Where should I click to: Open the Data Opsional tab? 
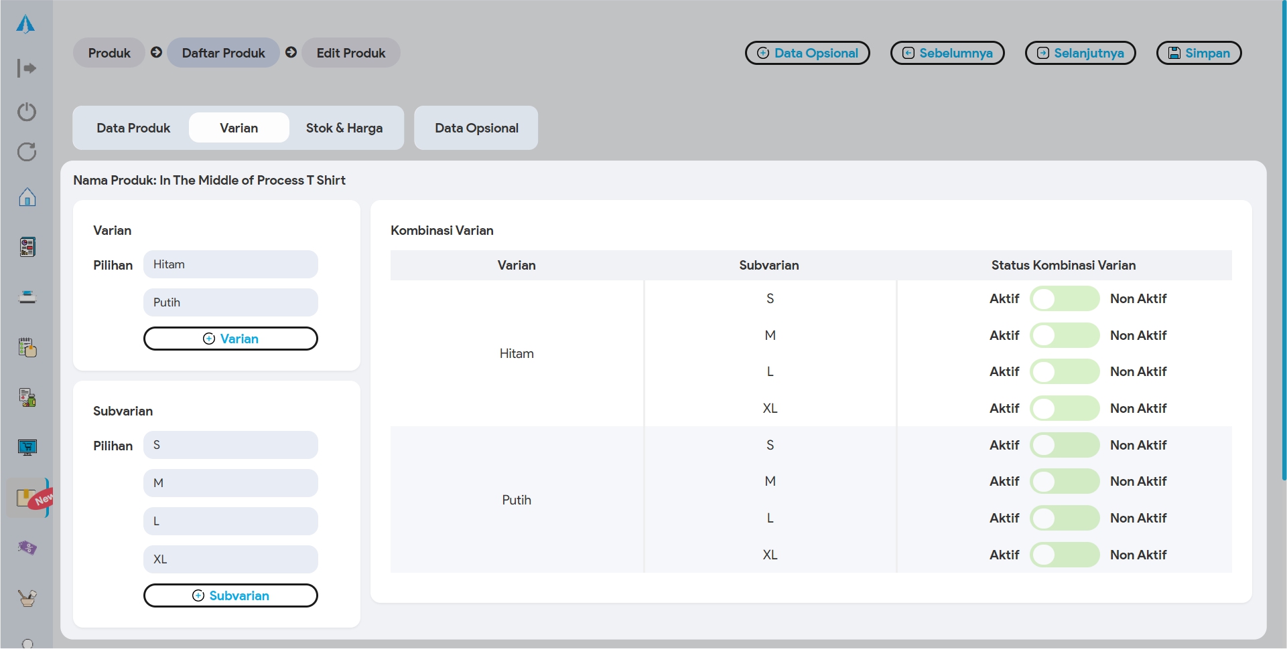click(x=476, y=128)
